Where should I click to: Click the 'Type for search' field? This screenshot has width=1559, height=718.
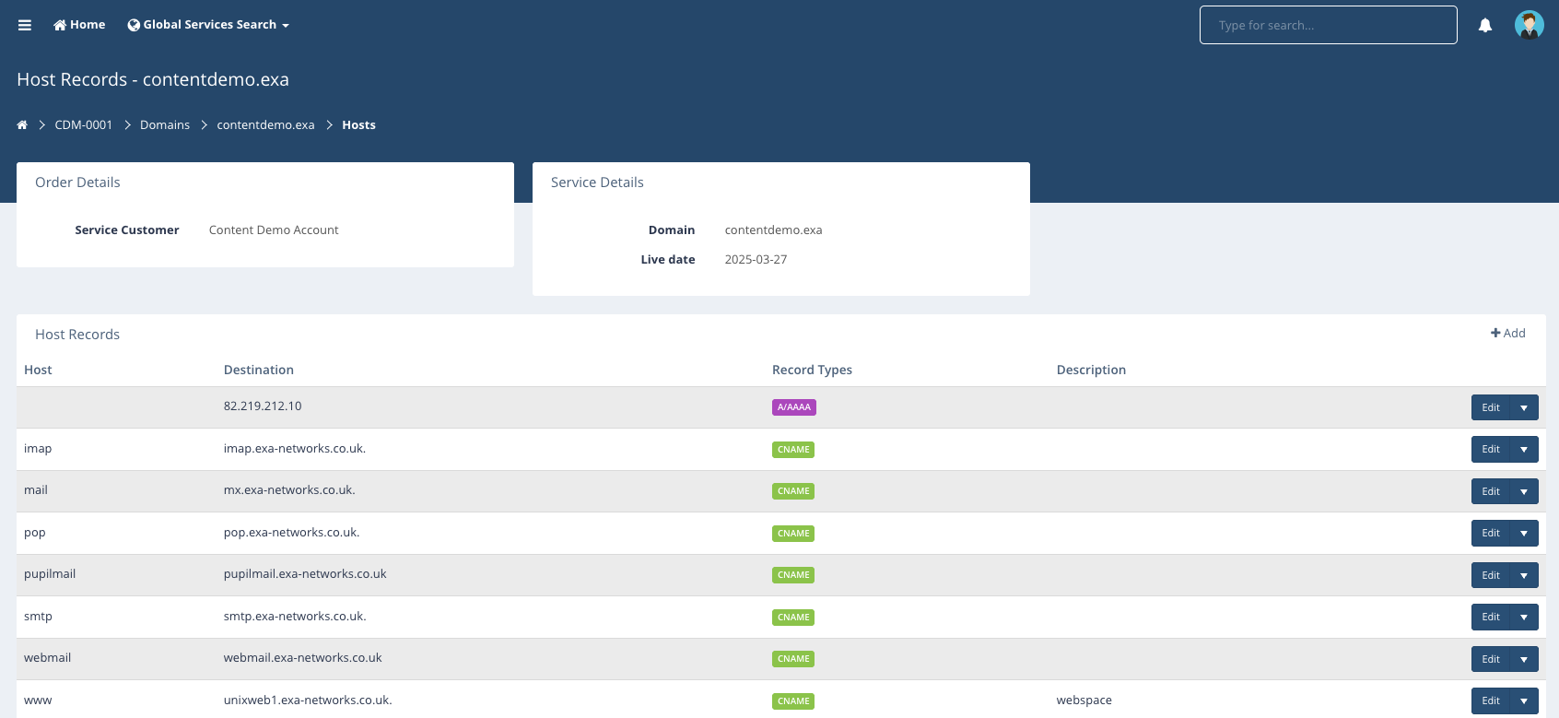point(1328,25)
